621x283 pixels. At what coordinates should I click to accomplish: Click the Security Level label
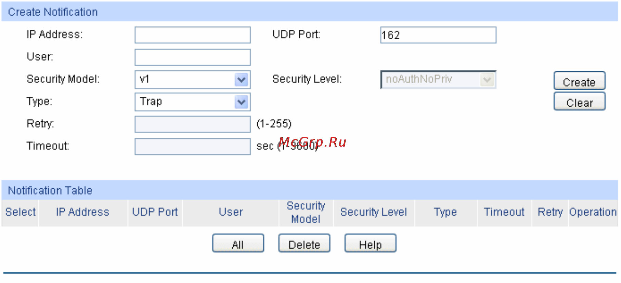click(x=307, y=79)
